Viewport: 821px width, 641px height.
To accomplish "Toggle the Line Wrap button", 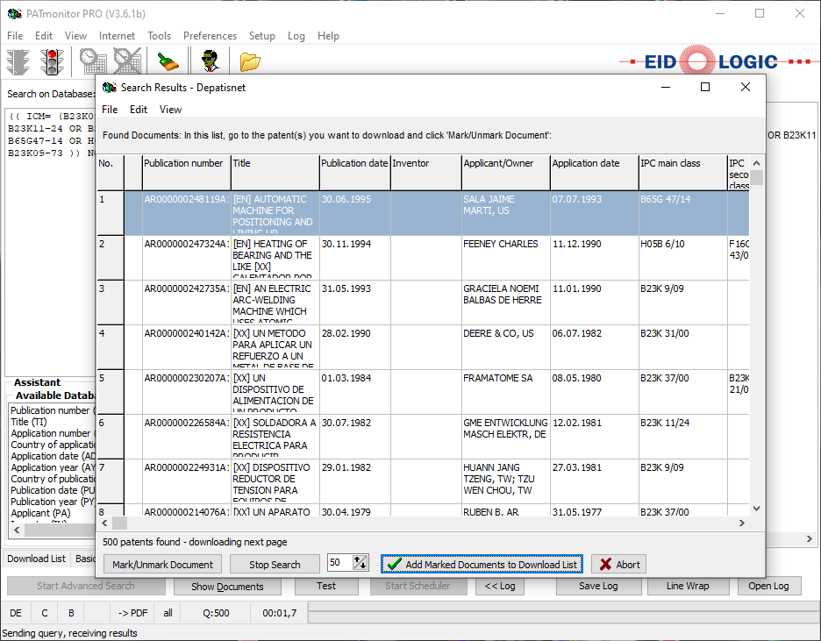I will click(x=688, y=586).
